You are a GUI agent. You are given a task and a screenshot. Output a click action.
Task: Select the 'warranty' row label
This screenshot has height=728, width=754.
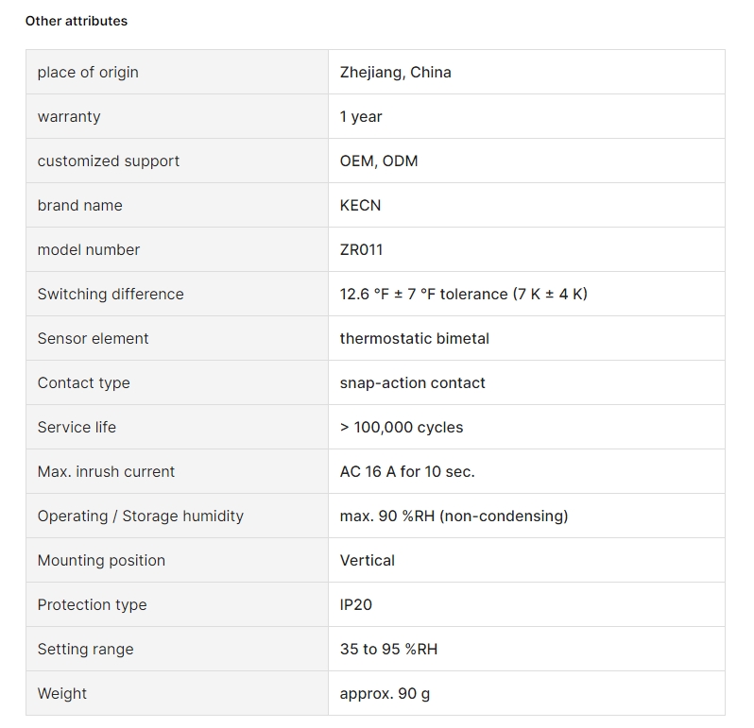coord(69,117)
